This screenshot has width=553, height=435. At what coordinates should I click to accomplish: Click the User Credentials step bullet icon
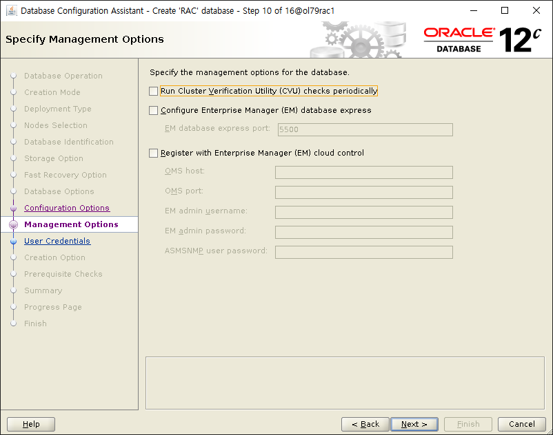(x=13, y=241)
